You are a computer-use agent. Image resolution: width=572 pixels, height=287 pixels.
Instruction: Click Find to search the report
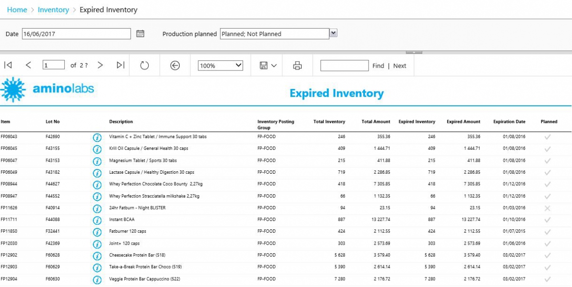tap(378, 66)
